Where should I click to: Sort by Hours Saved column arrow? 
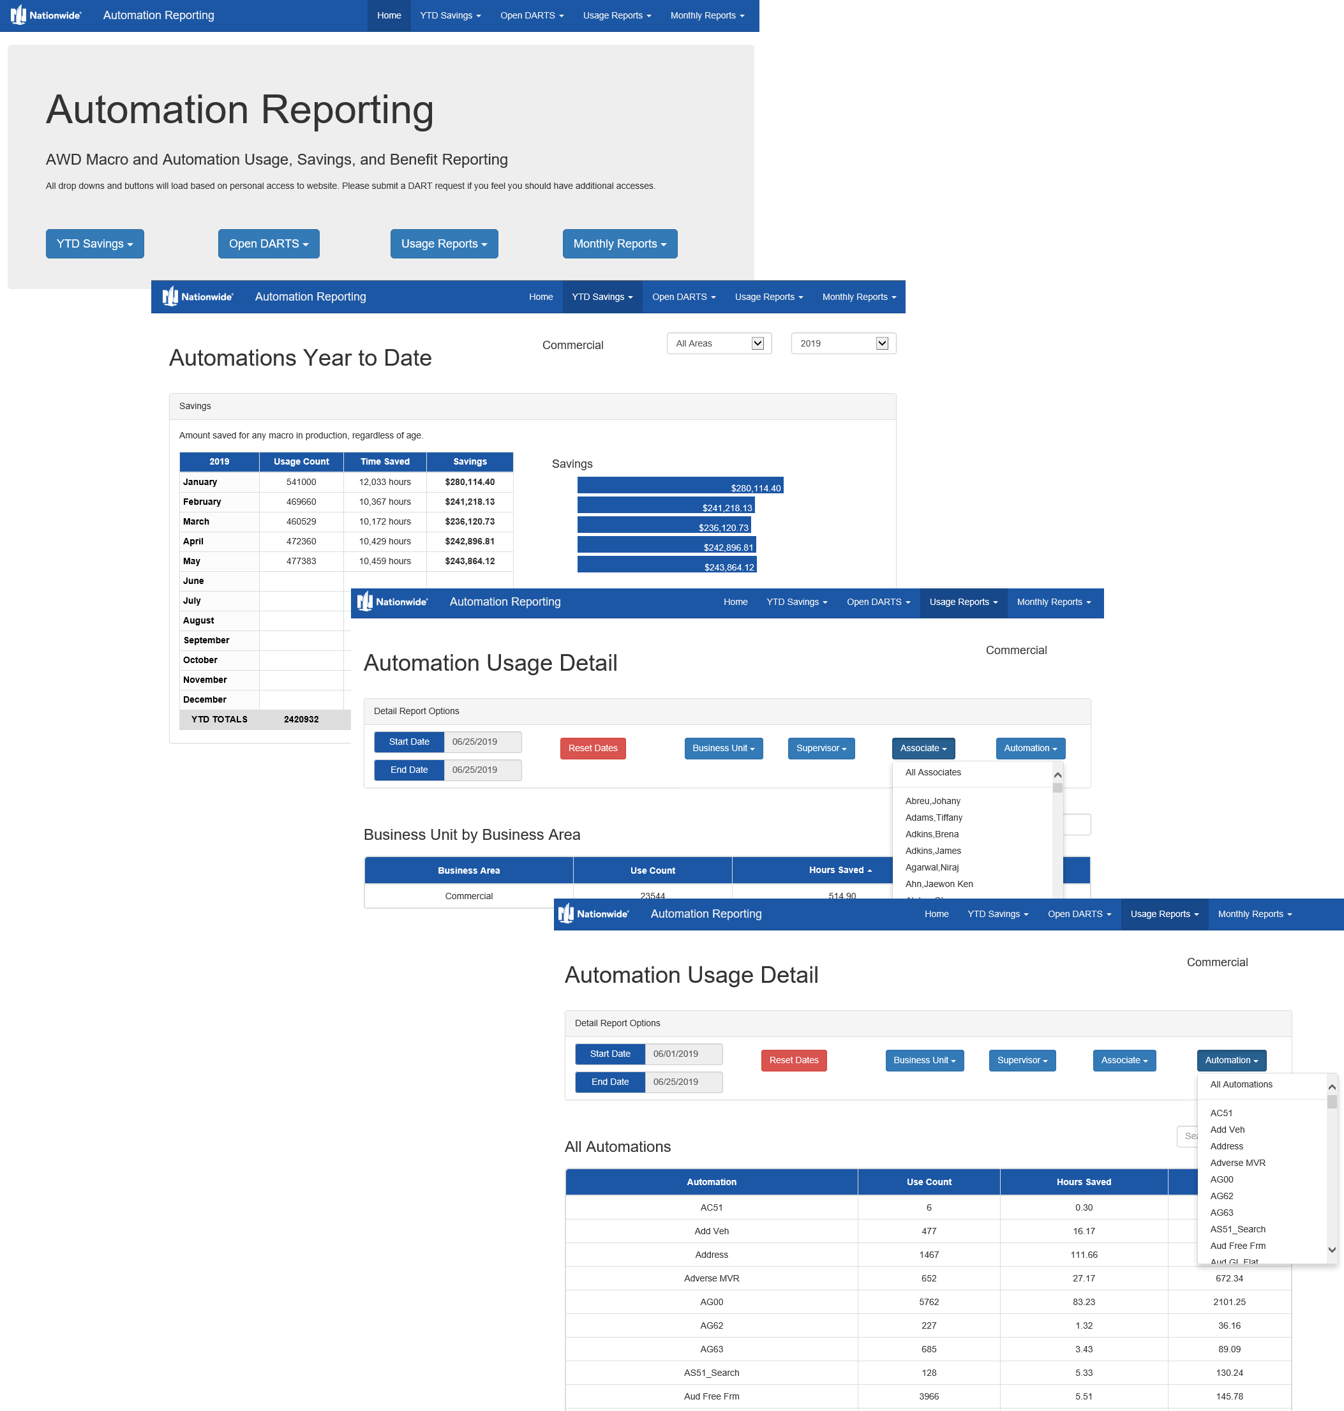tap(869, 870)
